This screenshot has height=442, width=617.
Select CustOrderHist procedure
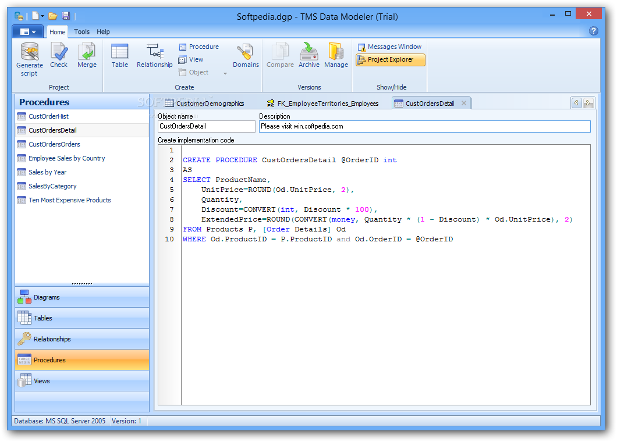pos(82,116)
